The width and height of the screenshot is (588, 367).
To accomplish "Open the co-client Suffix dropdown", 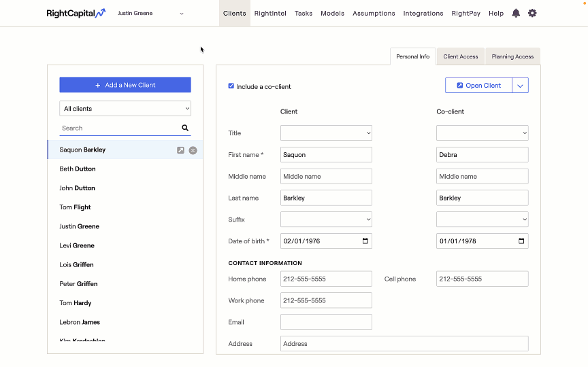I will (482, 220).
